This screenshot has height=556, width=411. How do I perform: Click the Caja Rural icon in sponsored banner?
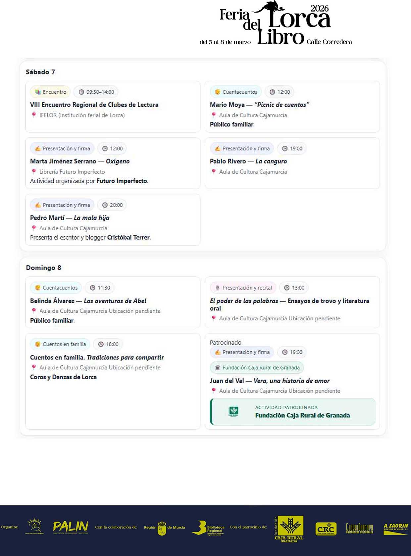pyautogui.click(x=233, y=412)
